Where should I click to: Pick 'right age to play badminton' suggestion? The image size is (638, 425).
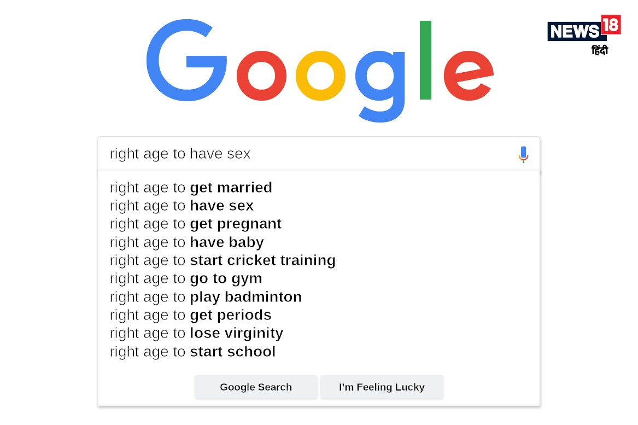pos(206,297)
